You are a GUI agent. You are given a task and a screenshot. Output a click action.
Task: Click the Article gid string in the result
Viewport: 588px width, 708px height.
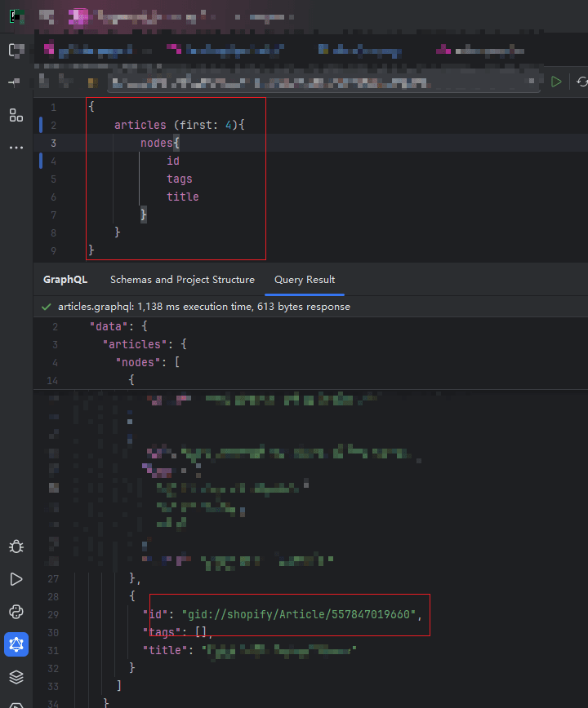coord(299,614)
